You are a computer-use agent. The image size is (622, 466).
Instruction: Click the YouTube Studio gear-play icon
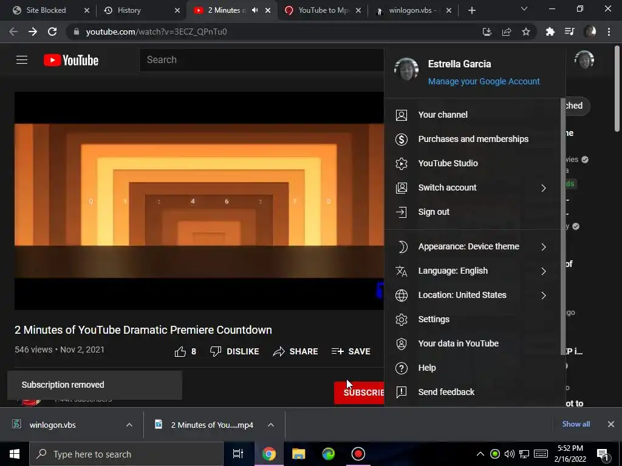point(402,163)
